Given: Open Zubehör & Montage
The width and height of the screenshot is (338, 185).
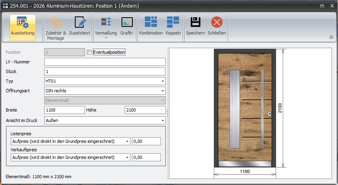Looking at the screenshot, I should click(56, 28).
